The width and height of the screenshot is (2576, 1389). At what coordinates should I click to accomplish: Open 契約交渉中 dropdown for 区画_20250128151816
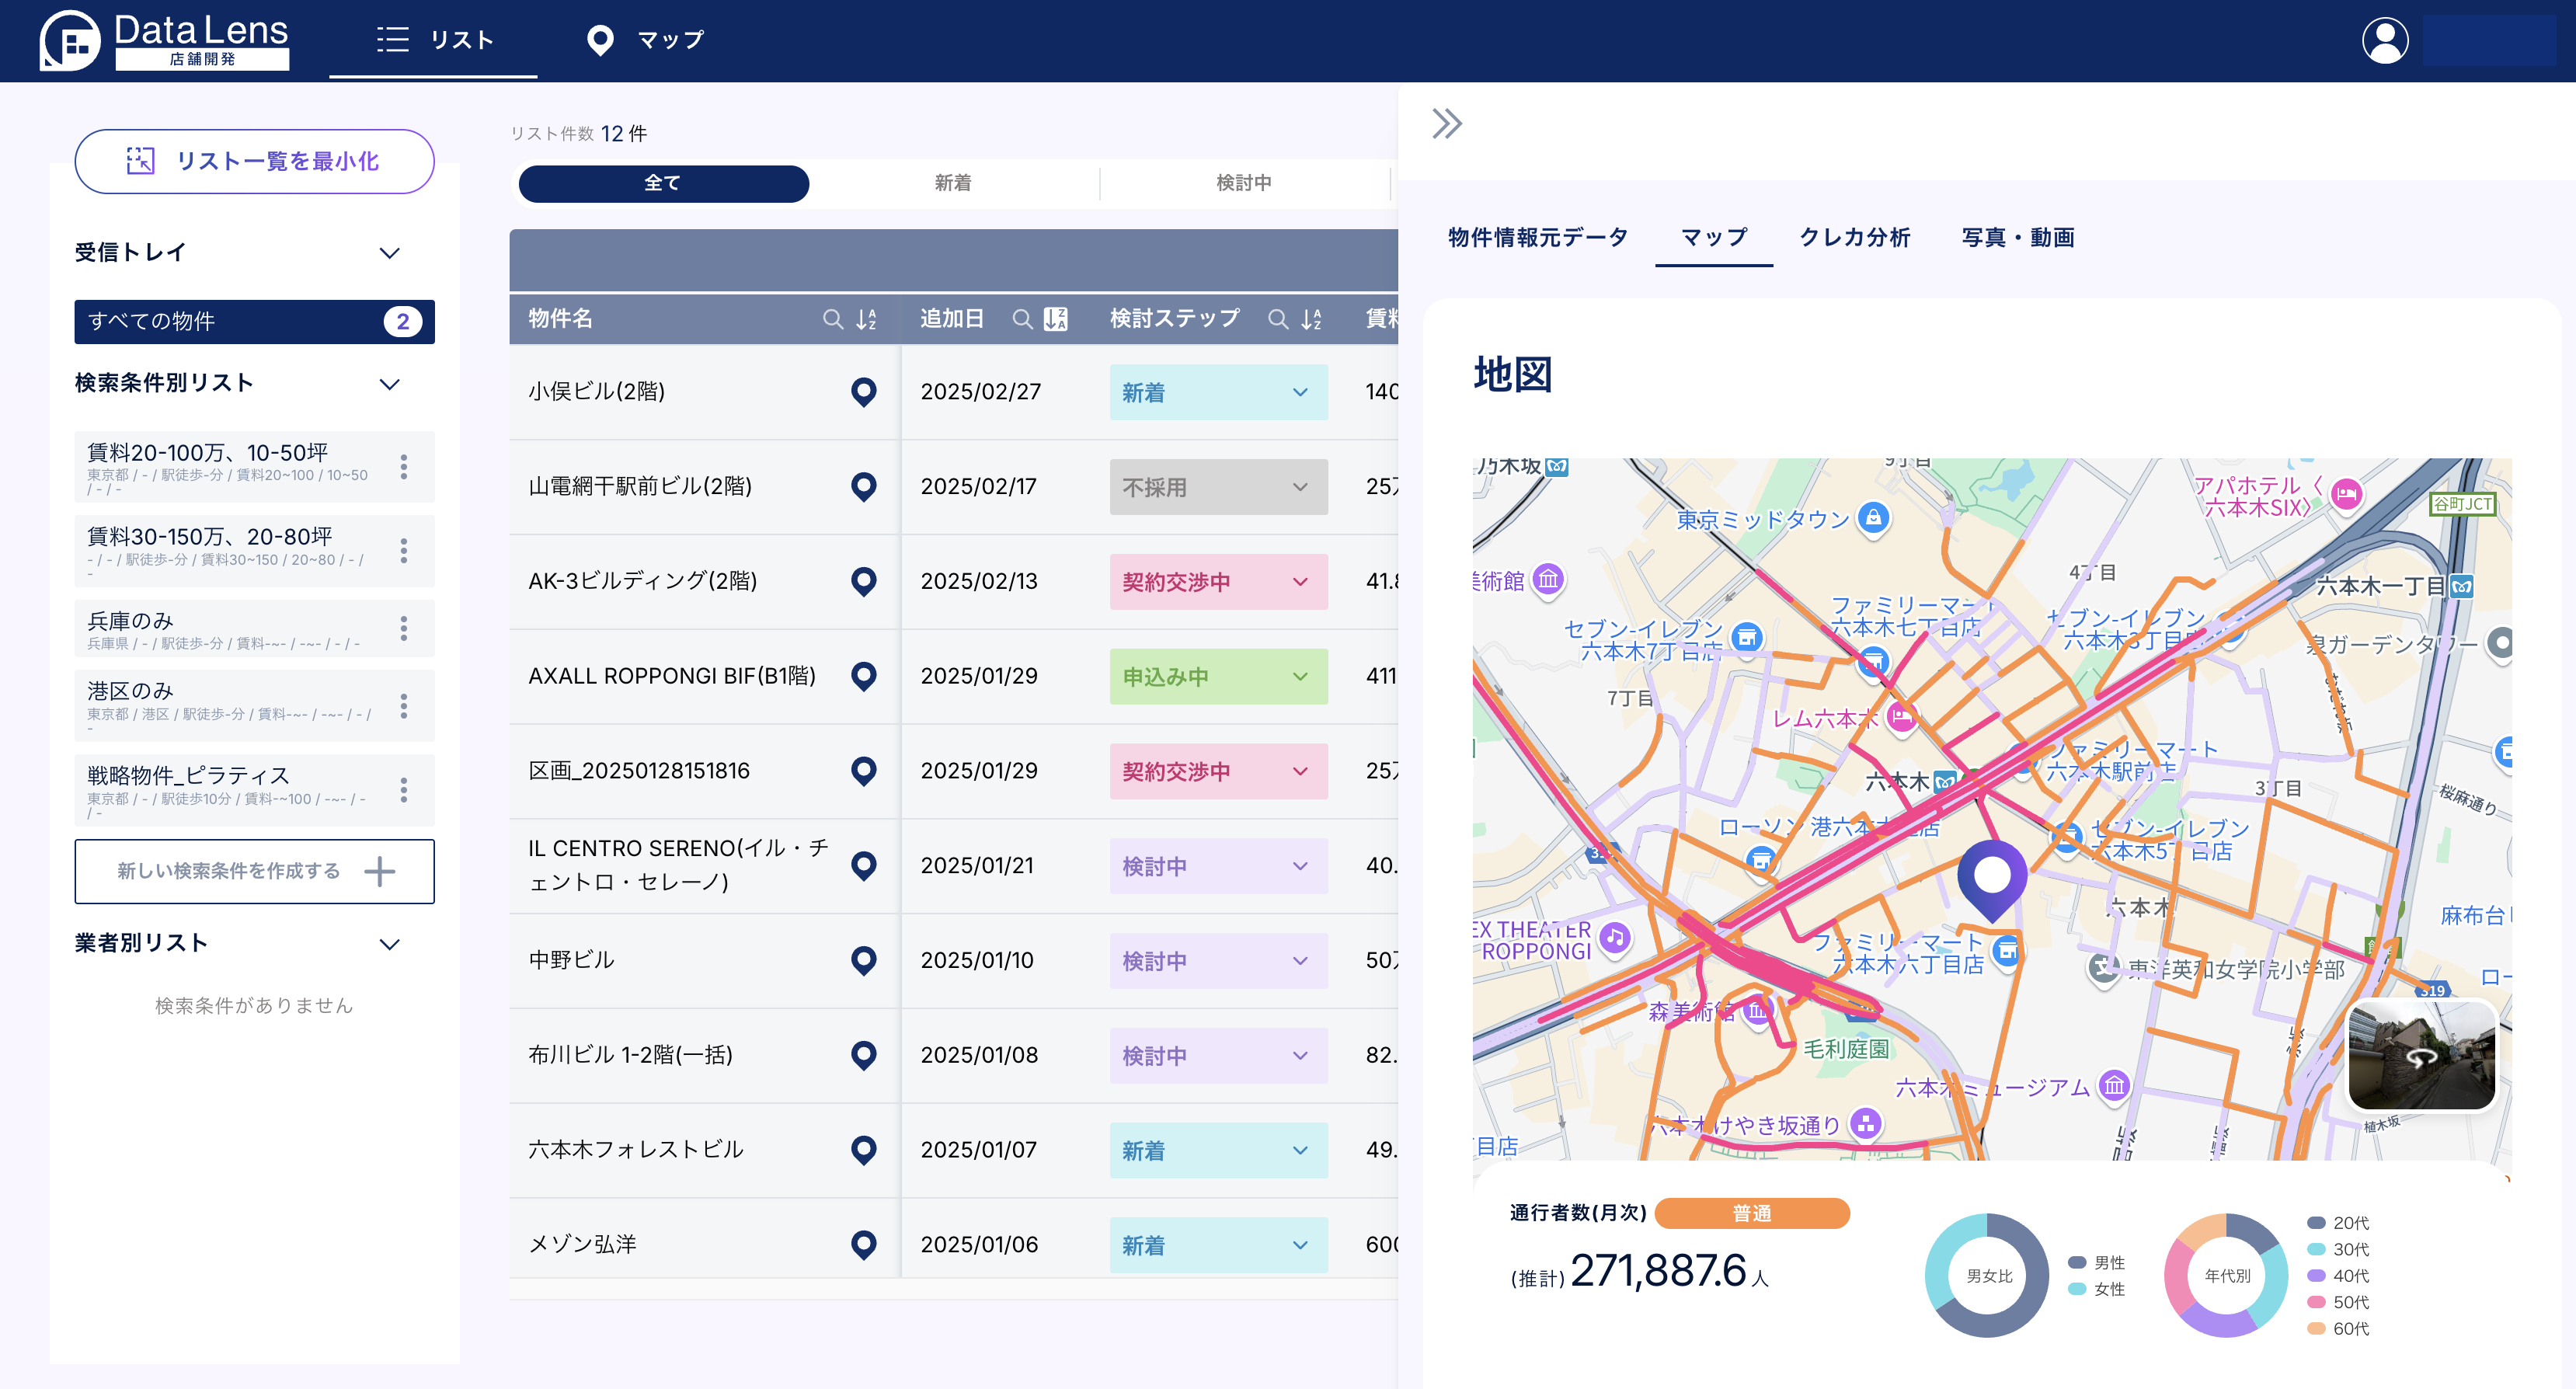point(1218,772)
